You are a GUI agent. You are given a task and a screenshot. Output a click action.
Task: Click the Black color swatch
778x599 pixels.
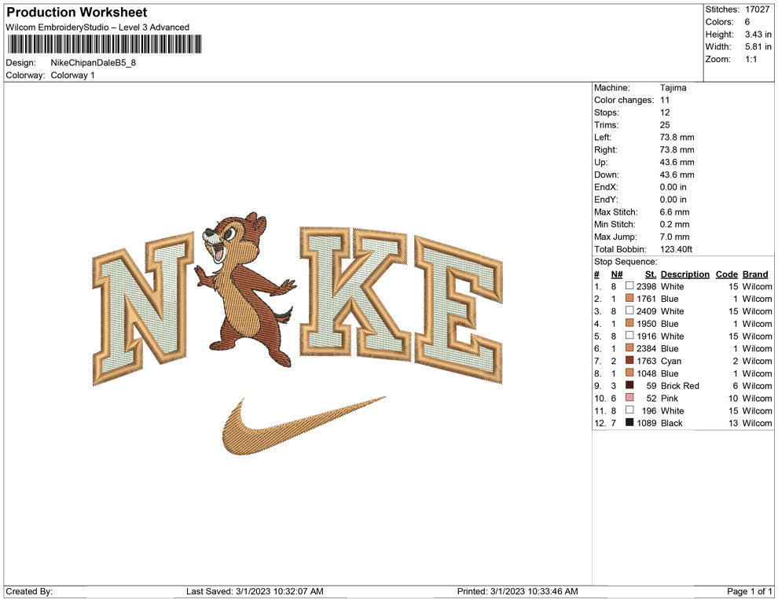point(629,422)
